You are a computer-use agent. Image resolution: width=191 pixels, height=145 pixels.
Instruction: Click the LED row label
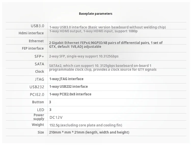tap(40, 110)
